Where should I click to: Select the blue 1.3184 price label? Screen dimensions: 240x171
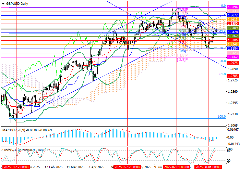tap(233, 49)
